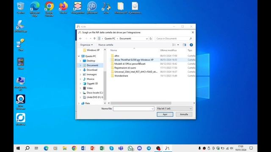Open the Firefox desktop shortcut

(63, 8)
